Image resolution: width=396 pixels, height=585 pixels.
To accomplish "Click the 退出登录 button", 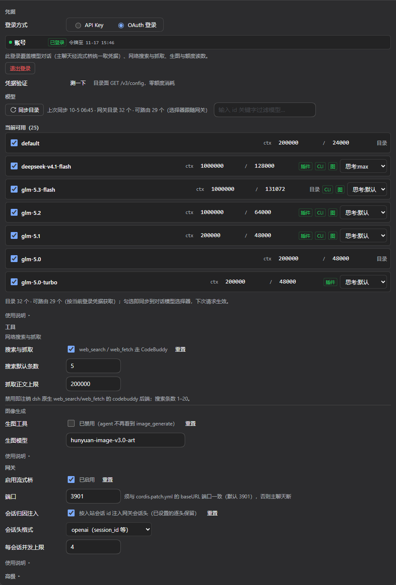I will pos(20,69).
